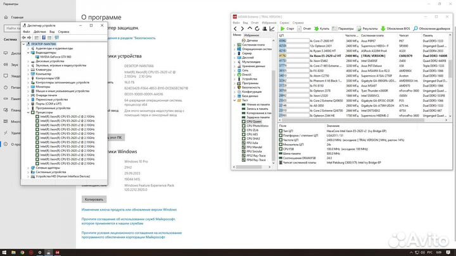This screenshot has width=456, height=256.
Task: Click the Главная home item in Settings
Action: [x=14, y=18]
